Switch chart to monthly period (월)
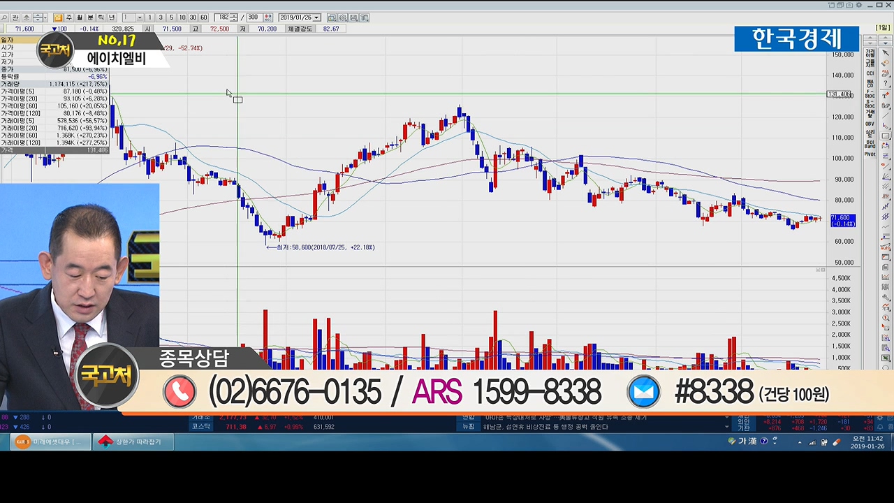Viewport: 894px width, 503px height. click(x=79, y=17)
